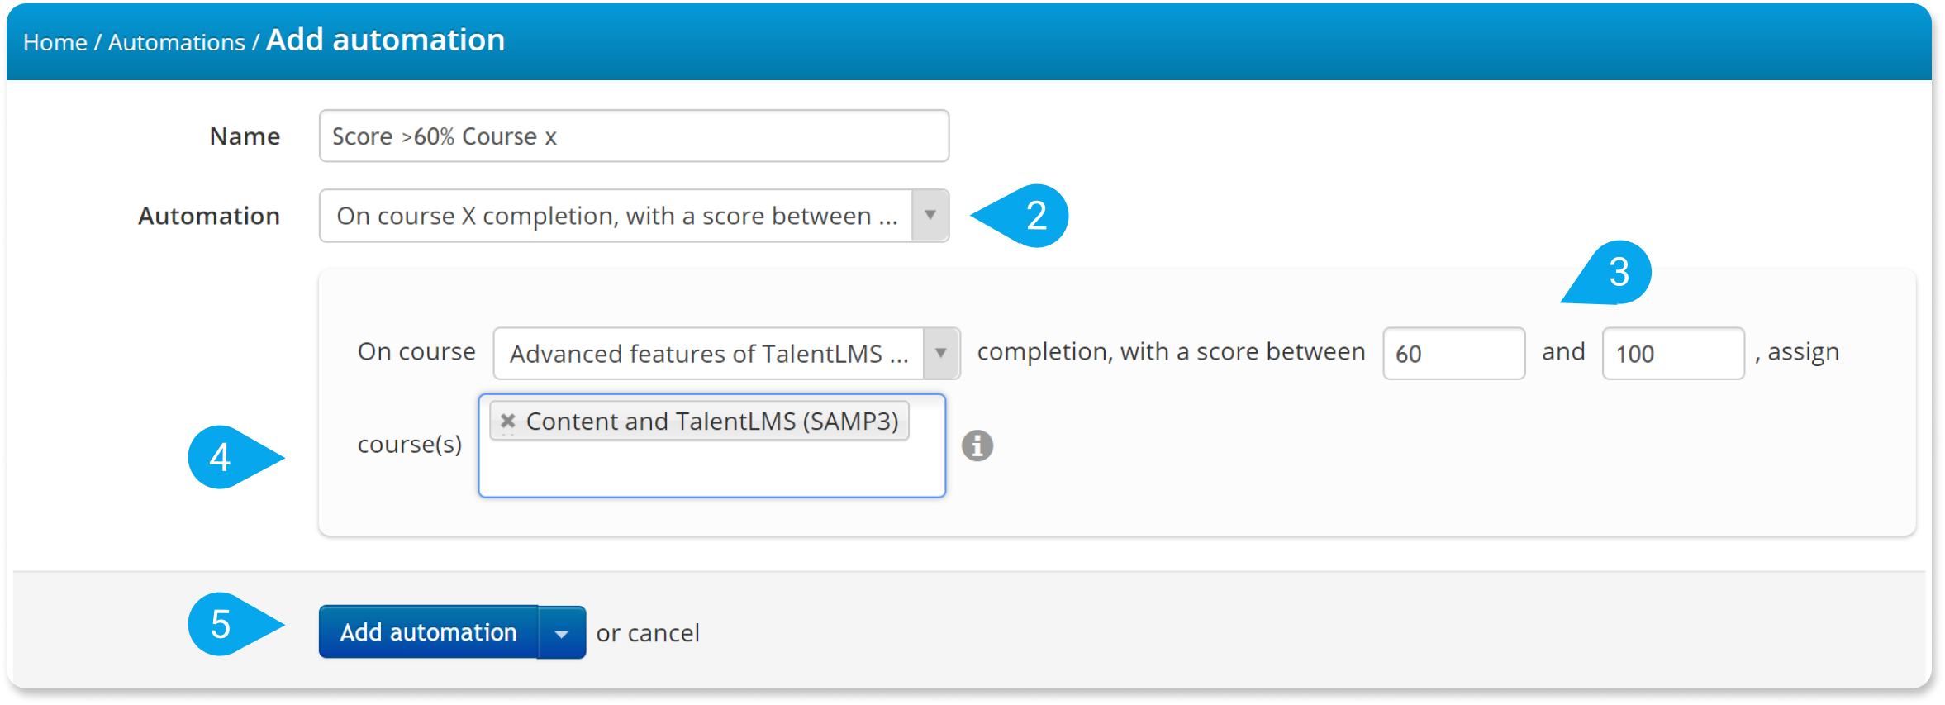Image resolution: width=1945 pixels, height=705 pixels.
Task: Open the Automation type combo box
Action: (616, 216)
